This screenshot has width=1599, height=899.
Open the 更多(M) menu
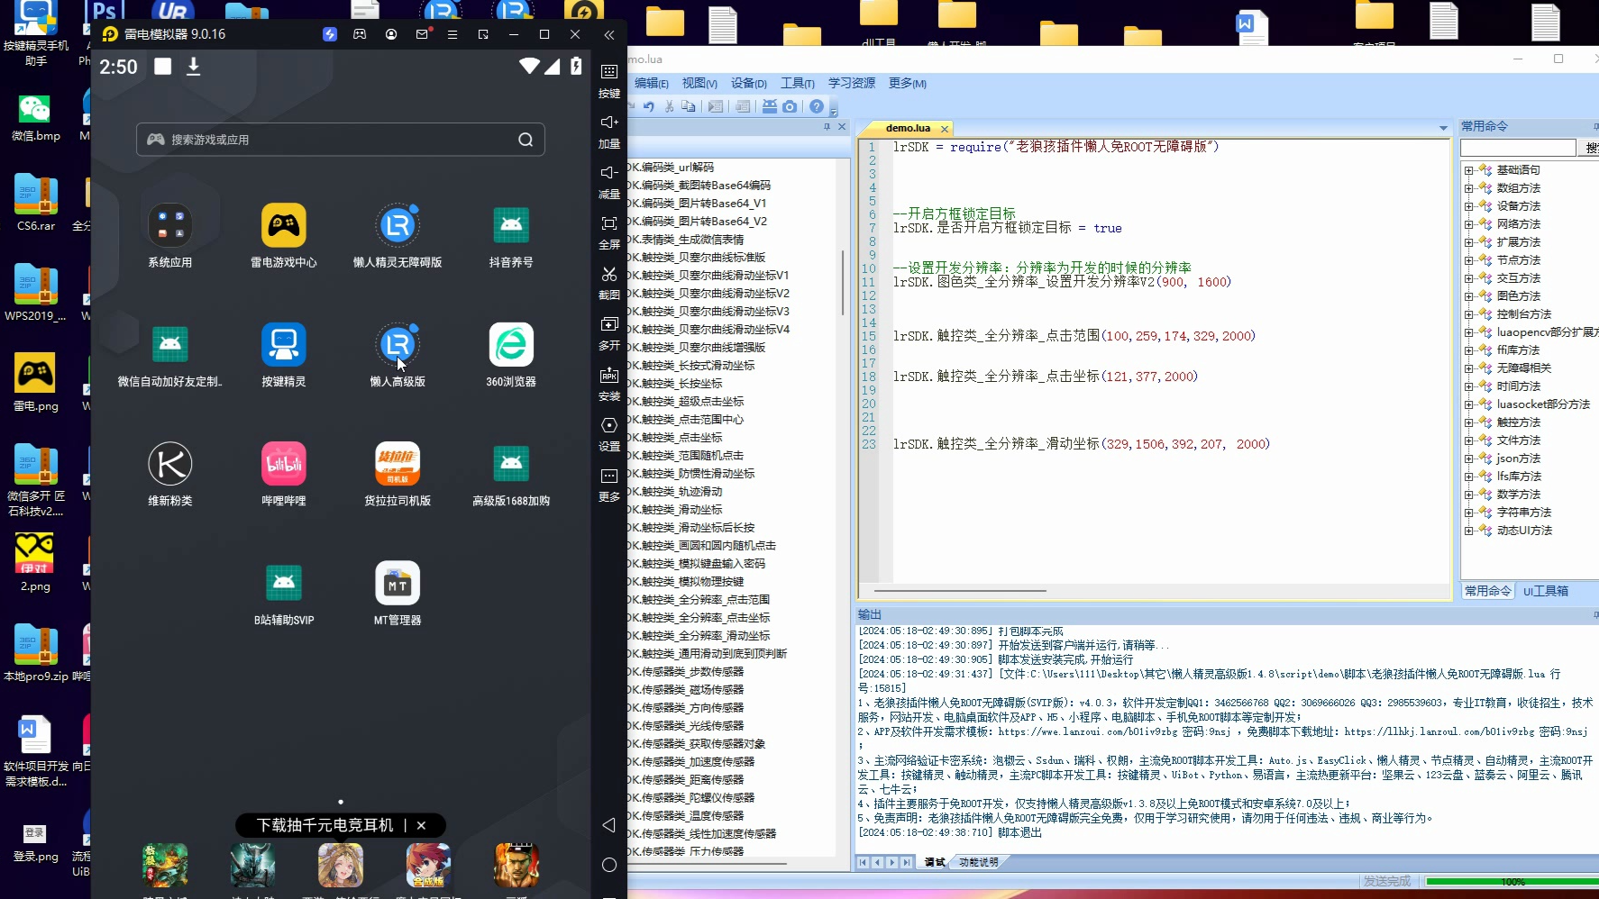908,83
